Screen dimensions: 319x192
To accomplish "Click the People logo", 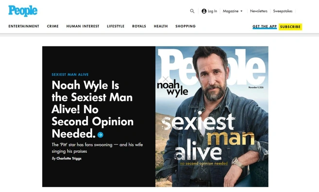I will pyautogui.click(x=23, y=11).
